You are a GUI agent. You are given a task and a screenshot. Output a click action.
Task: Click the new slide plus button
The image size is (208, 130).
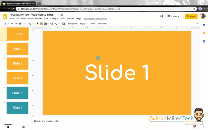coord(5,24)
